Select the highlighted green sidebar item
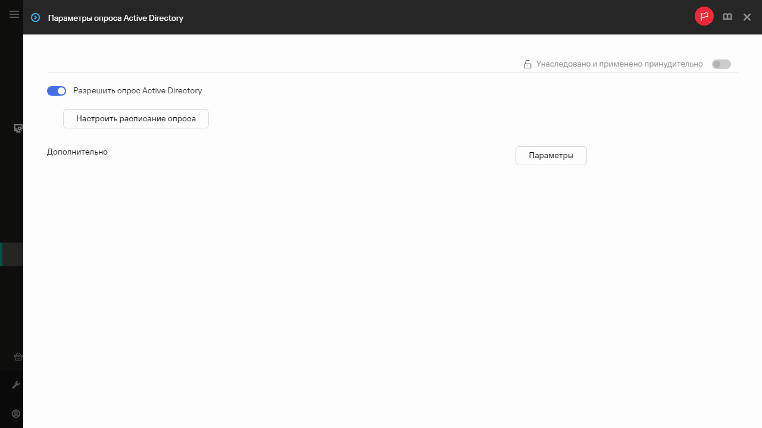 pos(12,254)
